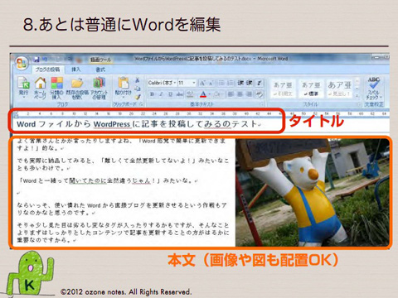Expand the 発行 button dropdown arrow

(x=23, y=98)
